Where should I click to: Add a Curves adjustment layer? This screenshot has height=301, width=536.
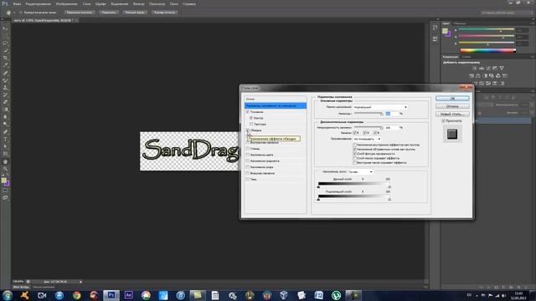pyautogui.click(x=488, y=69)
